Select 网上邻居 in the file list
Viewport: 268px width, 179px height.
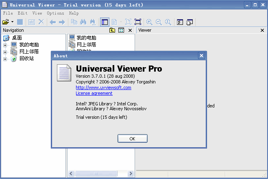click(86, 45)
